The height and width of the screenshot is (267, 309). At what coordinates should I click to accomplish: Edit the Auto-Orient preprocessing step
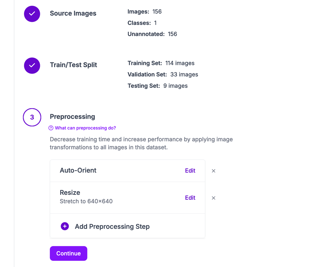coord(190,171)
